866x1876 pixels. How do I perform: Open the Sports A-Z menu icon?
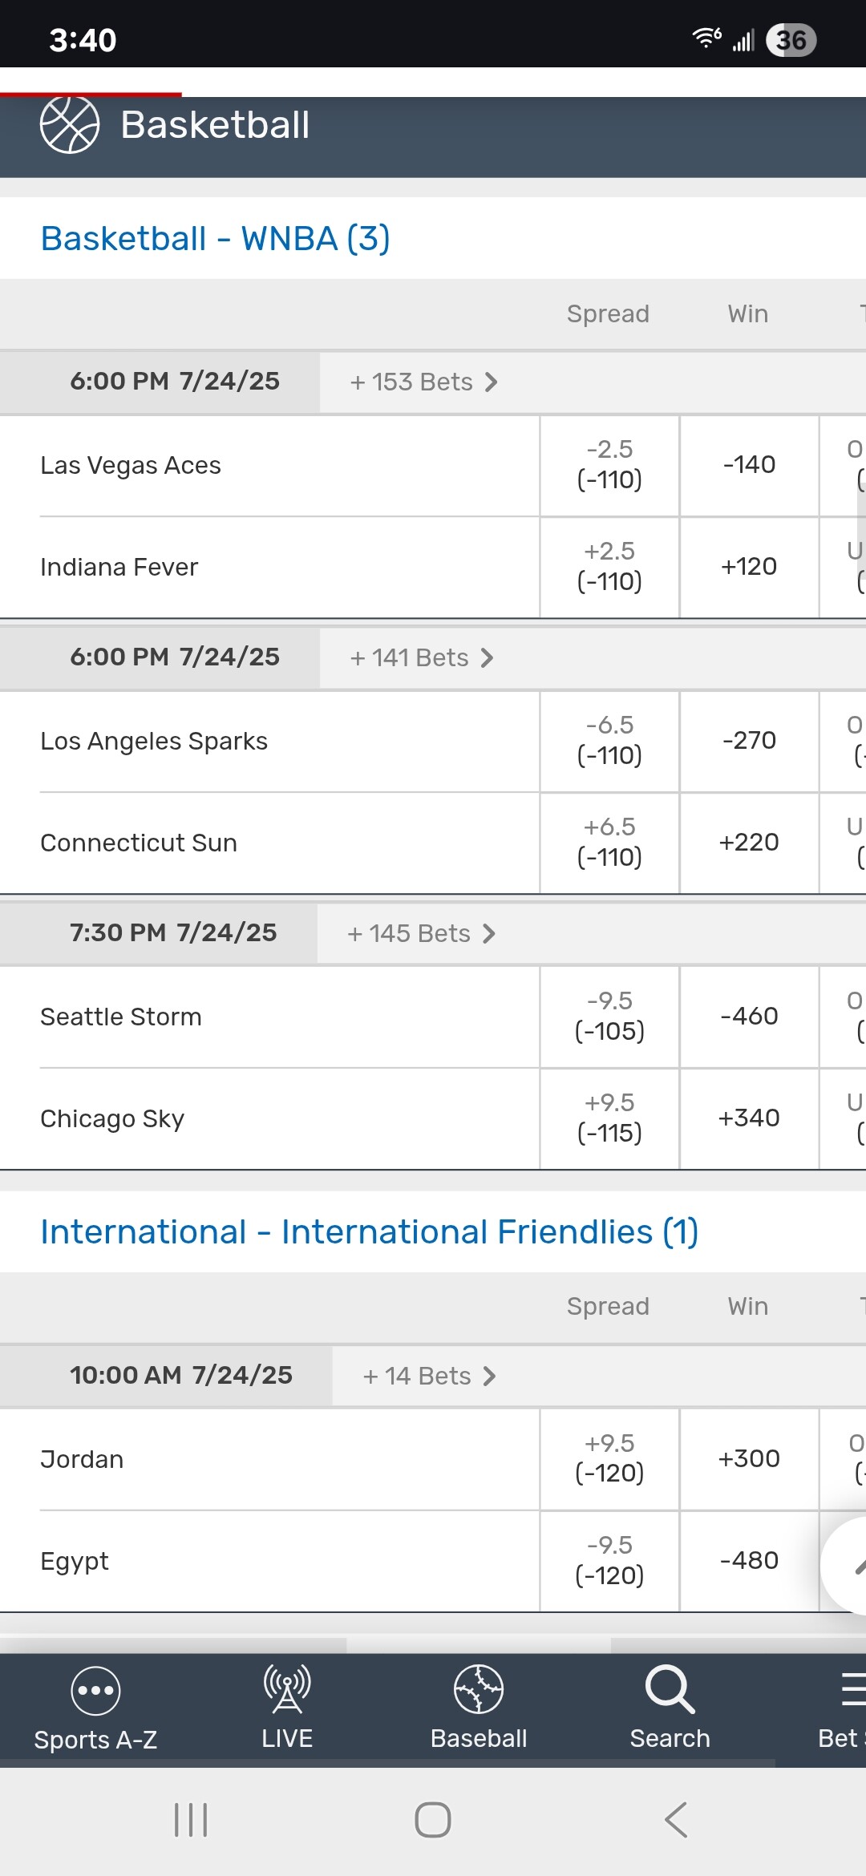click(x=95, y=1692)
